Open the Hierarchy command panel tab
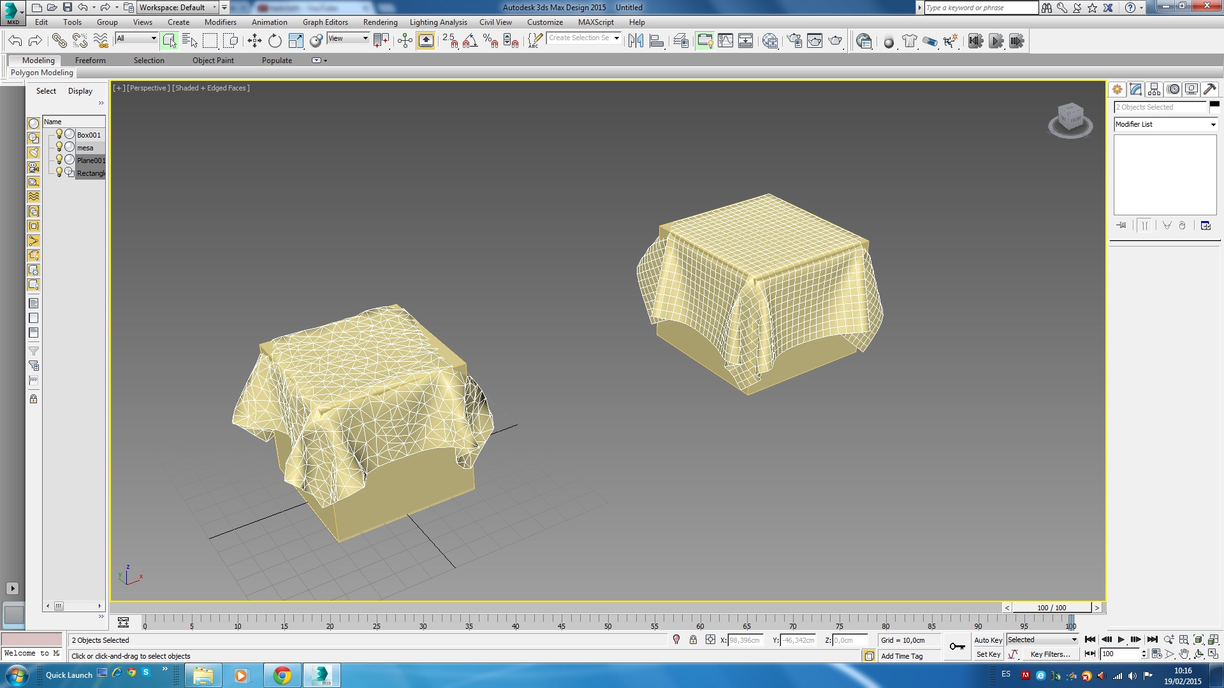Viewport: 1224px width, 688px height. [1154, 89]
